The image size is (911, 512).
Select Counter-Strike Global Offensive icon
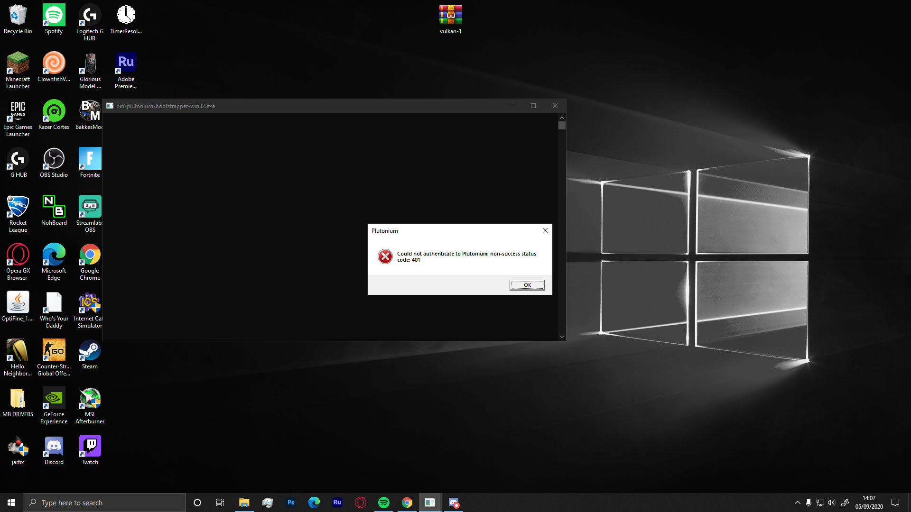tap(54, 358)
